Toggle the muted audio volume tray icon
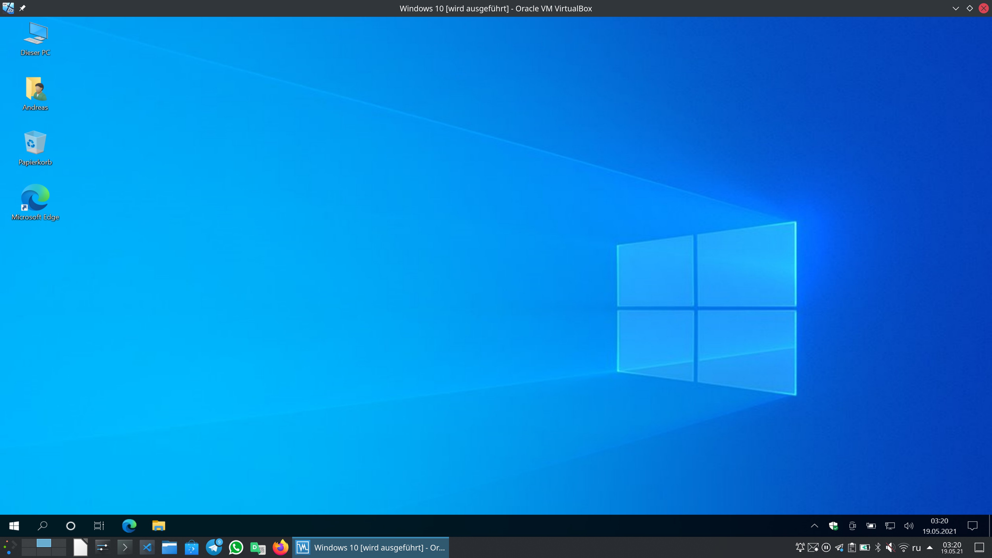992x558 pixels. pos(890,548)
